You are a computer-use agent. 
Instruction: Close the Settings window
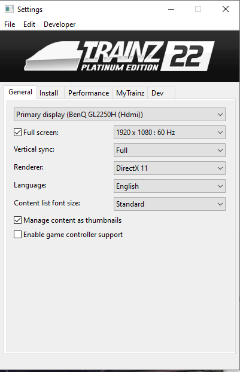click(226, 9)
